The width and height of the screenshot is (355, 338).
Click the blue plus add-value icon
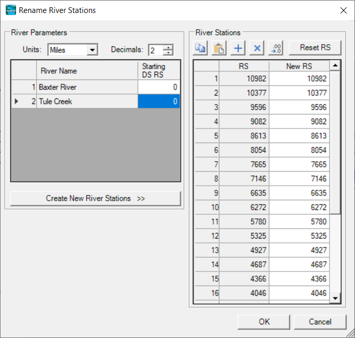(238, 48)
